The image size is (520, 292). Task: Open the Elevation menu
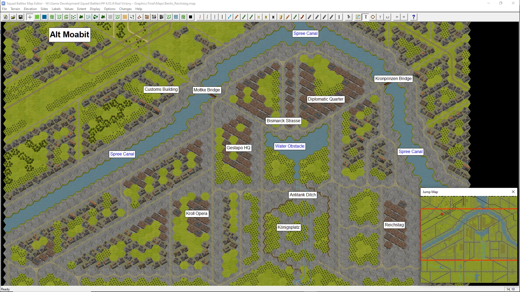[30, 9]
